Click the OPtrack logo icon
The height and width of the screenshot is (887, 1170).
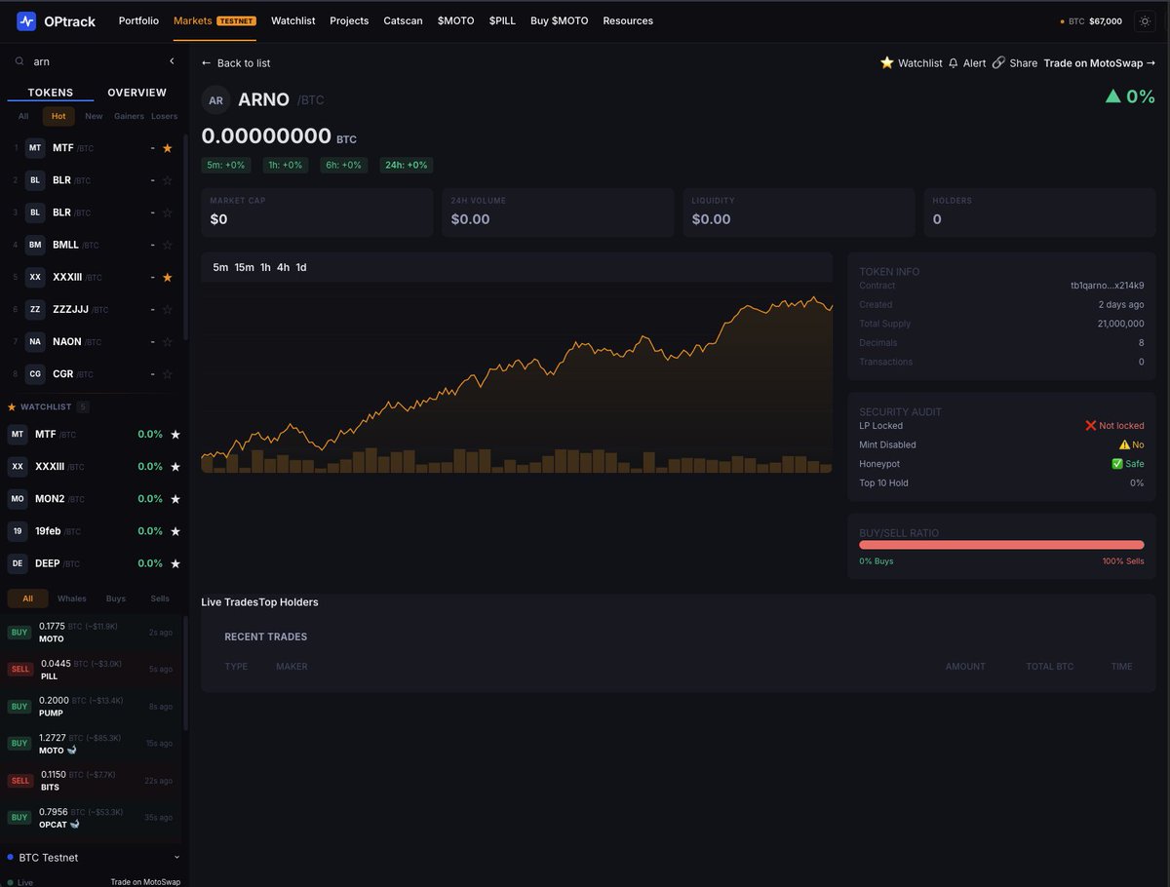26,20
